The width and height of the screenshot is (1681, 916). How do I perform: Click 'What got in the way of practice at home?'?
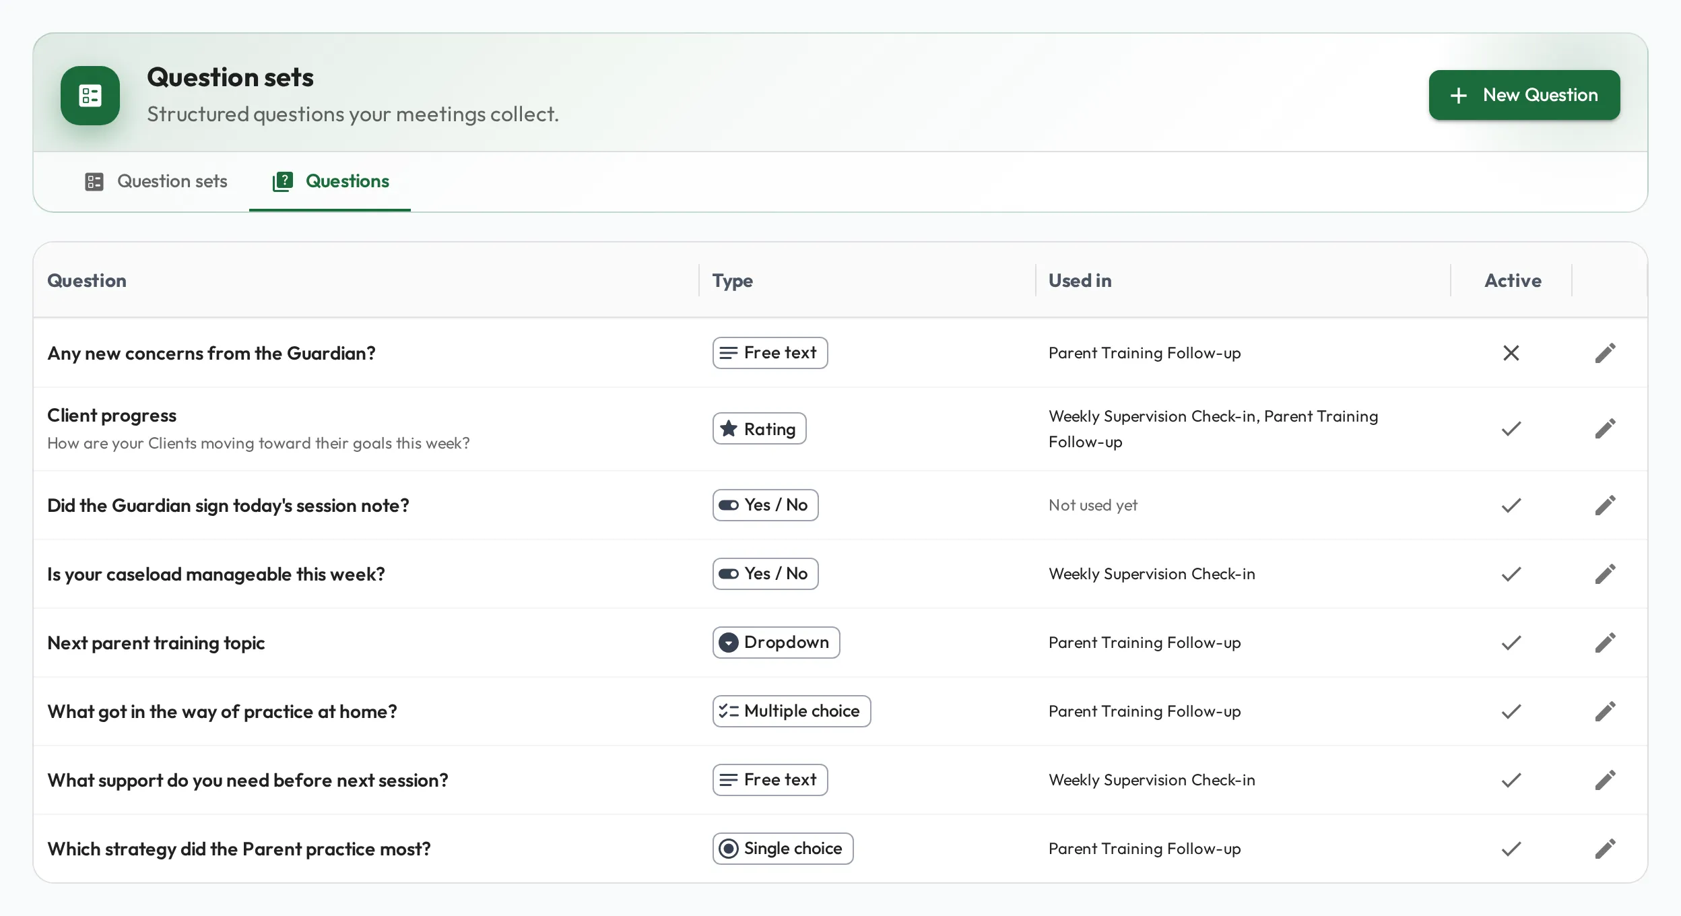click(x=222, y=711)
